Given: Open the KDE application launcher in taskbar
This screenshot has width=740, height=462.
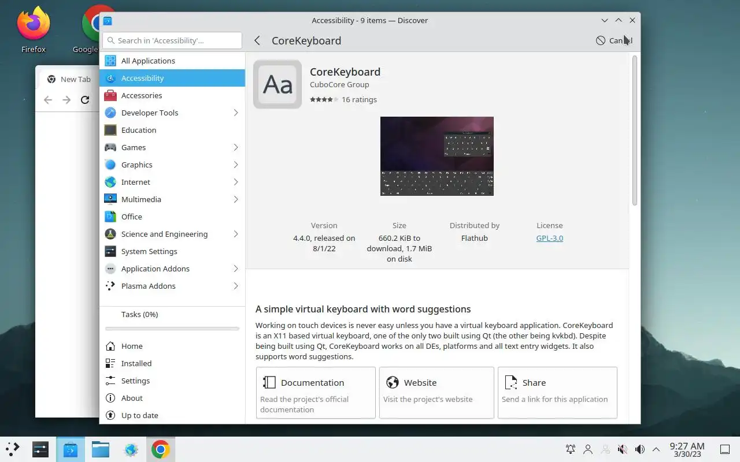Looking at the screenshot, I should (x=12, y=449).
